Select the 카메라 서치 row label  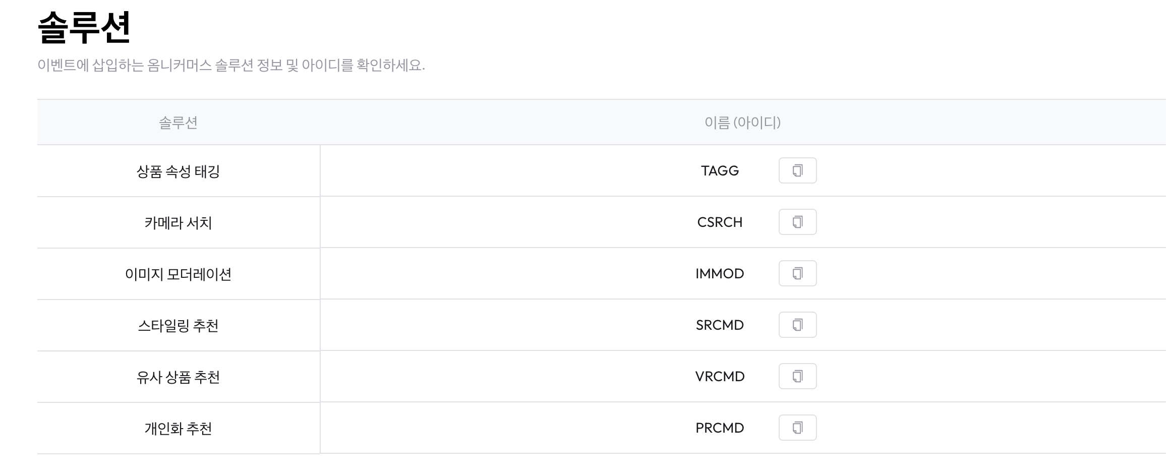pyautogui.click(x=178, y=223)
